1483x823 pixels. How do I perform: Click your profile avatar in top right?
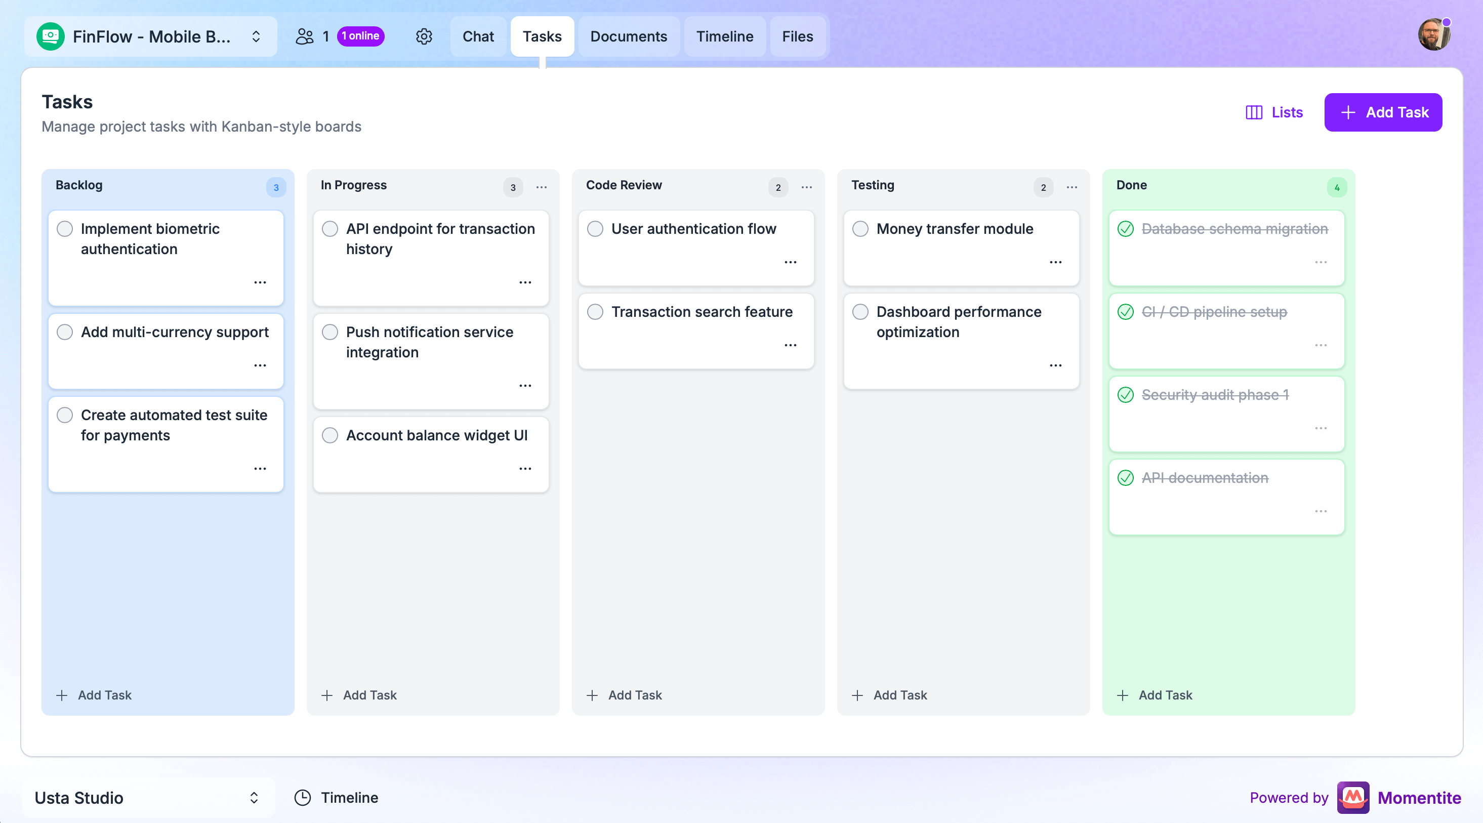pos(1434,34)
